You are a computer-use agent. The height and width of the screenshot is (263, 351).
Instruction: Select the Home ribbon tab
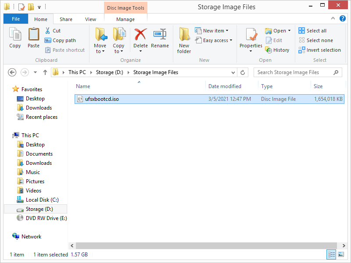point(41,19)
